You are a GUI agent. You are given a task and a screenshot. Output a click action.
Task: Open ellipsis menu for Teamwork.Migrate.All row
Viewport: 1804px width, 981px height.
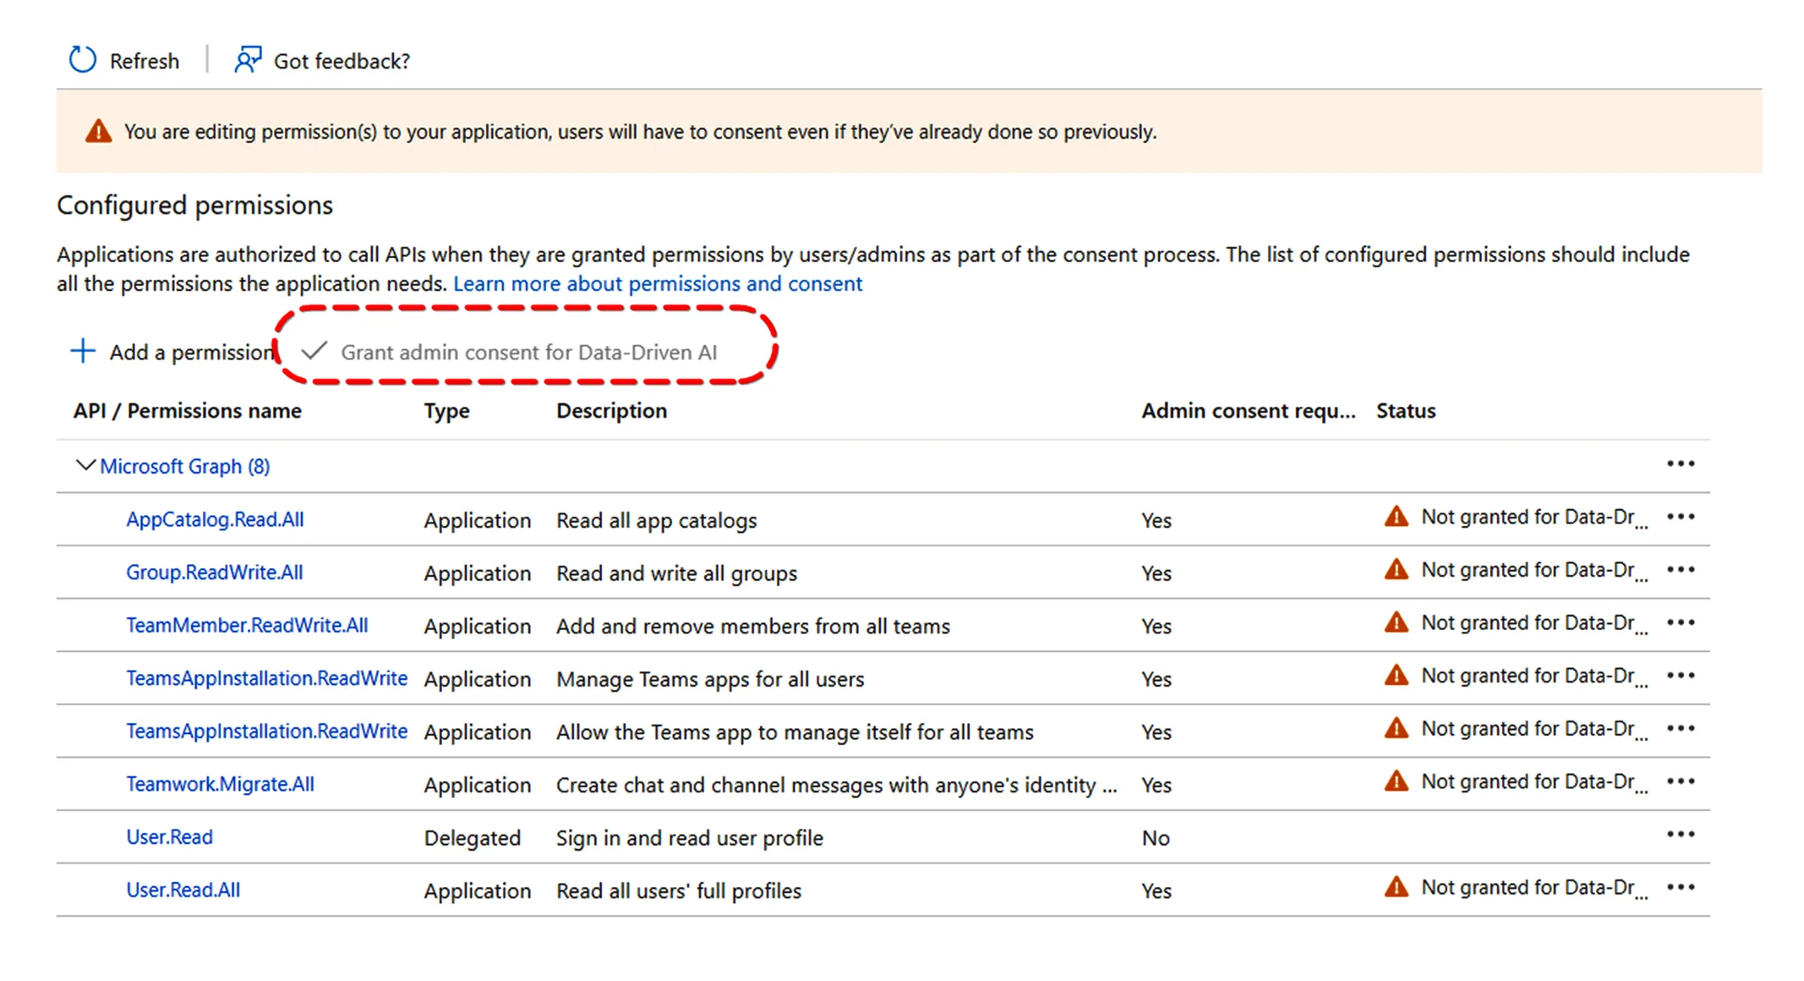(1681, 782)
